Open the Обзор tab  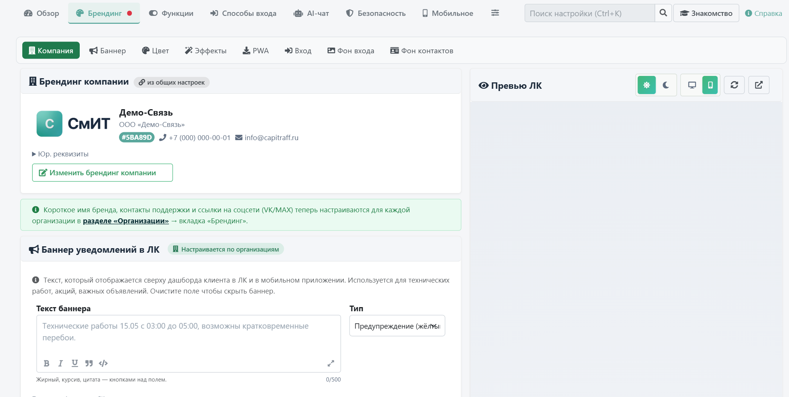pos(42,13)
